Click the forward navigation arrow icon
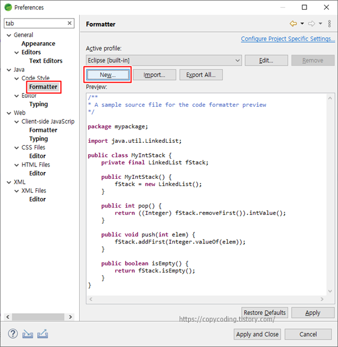338x347 pixels. 311,24
